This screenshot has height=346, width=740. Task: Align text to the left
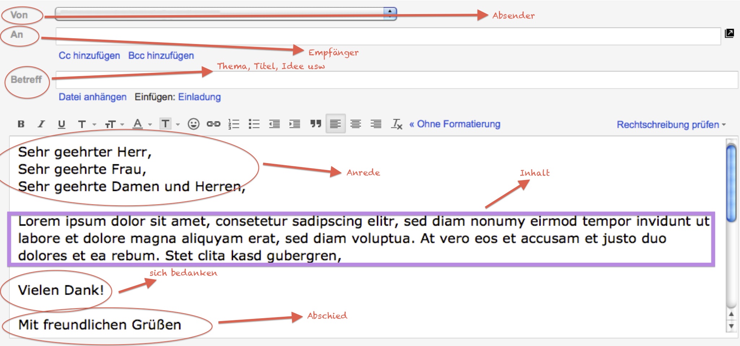point(335,124)
